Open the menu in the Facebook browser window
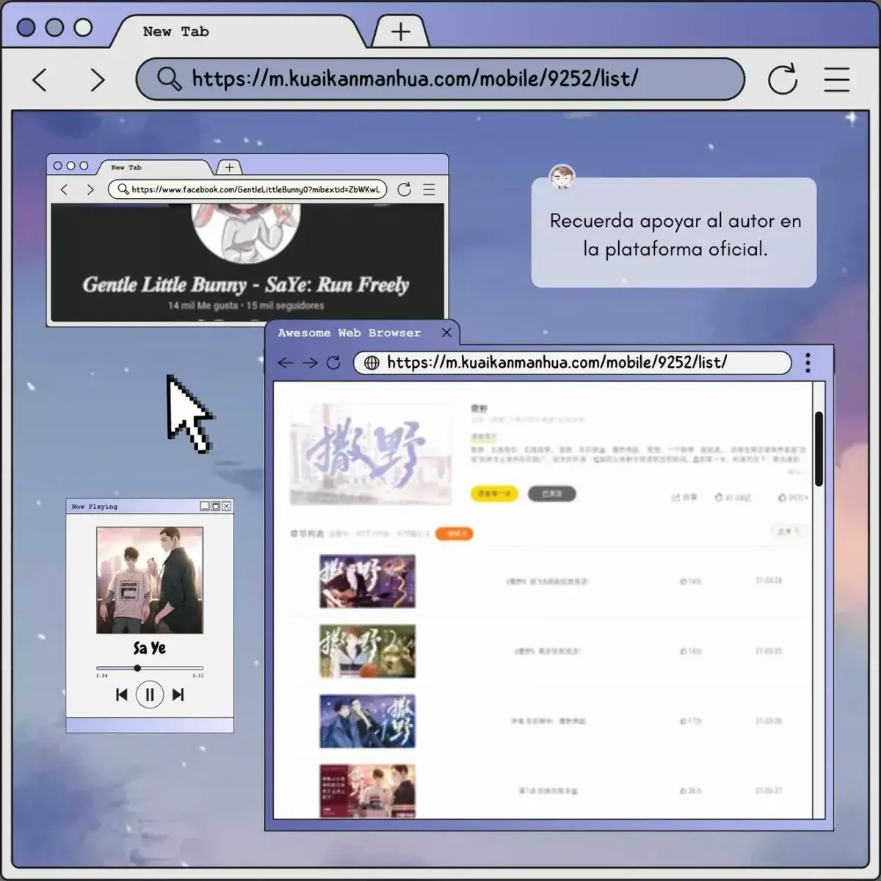Viewport: 881px width, 881px height. click(429, 189)
